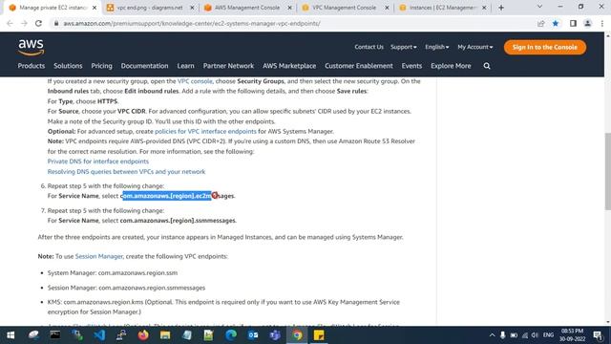Open the Products menu
This screenshot has width=611, height=344.
(32, 66)
